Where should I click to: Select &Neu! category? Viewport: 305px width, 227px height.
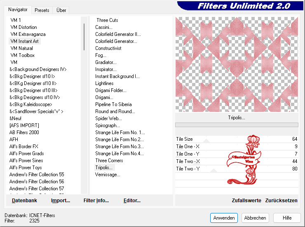pos(15,118)
